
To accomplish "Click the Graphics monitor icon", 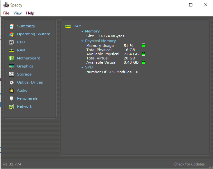I will pyautogui.click(x=12, y=66).
